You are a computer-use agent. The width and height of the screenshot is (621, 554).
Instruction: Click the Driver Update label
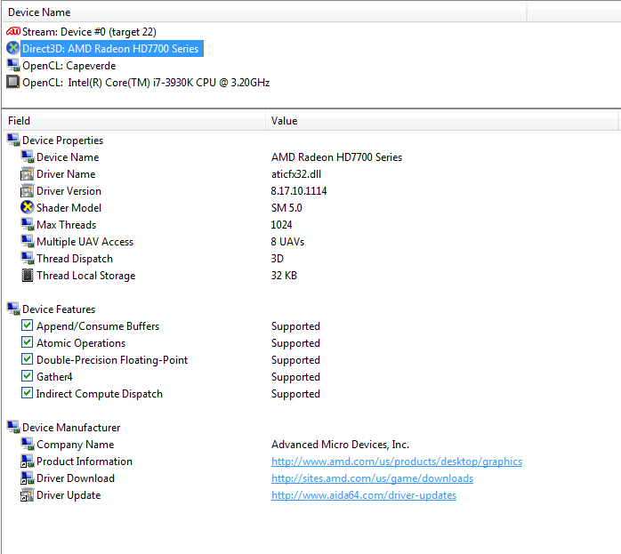click(69, 495)
